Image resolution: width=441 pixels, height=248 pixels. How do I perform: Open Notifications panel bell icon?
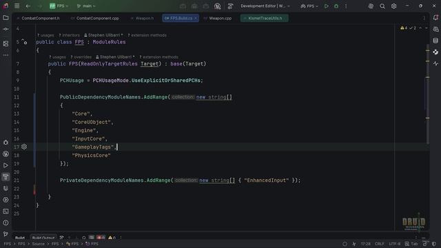tap(435, 18)
